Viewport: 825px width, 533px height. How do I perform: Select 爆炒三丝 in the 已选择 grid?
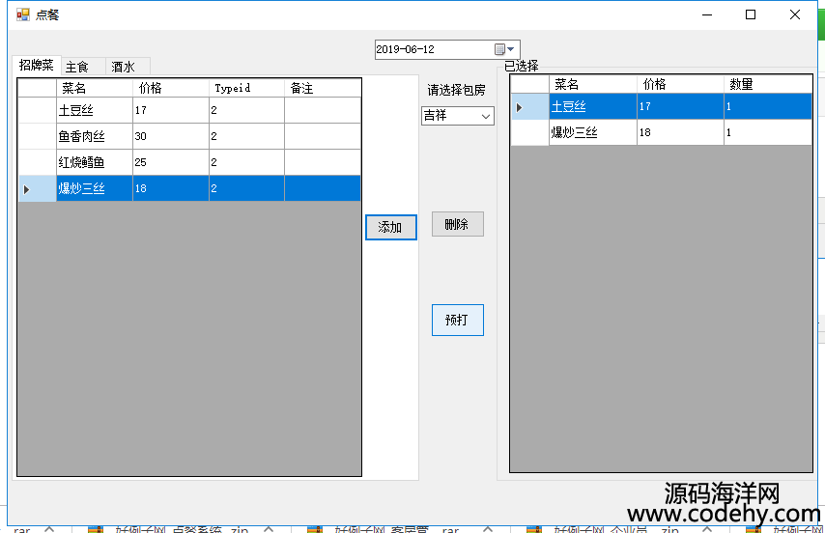coord(593,132)
